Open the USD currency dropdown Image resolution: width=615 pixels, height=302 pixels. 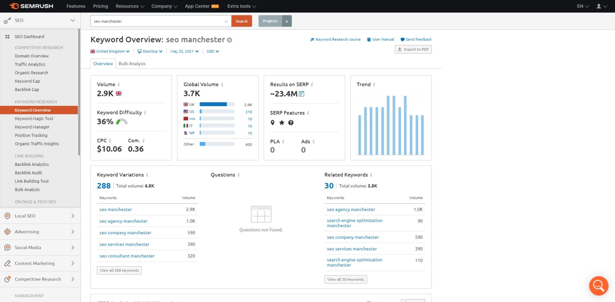click(213, 51)
